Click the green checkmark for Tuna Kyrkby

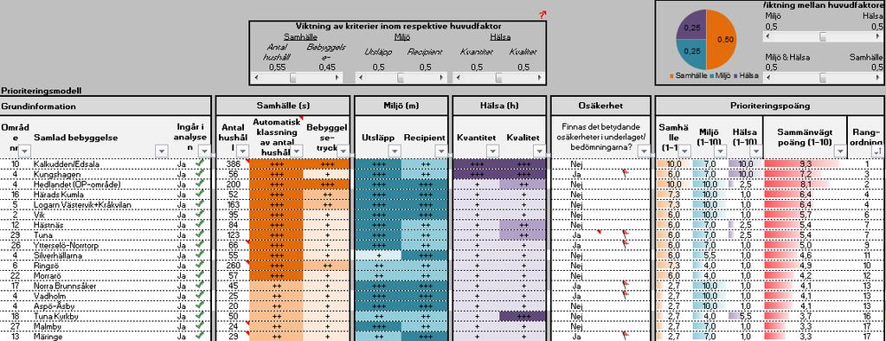(199, 316)
